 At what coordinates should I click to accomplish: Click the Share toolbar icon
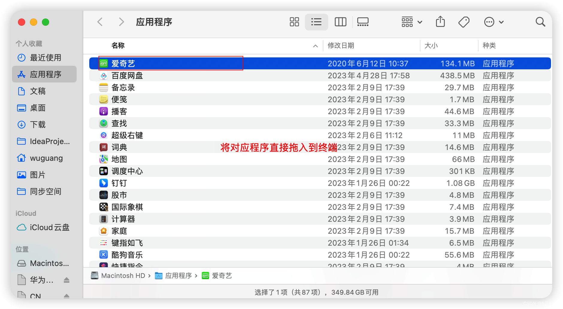point(440,22)
